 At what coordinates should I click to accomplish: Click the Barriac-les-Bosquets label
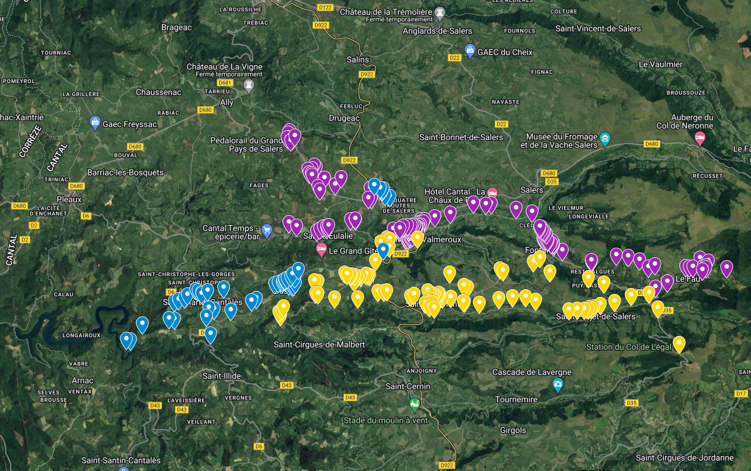(x=125, y=172)
